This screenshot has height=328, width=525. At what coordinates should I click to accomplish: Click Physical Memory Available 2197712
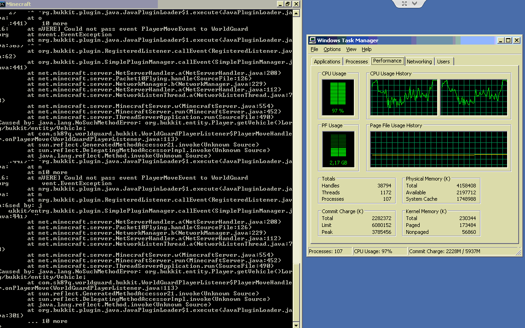pyautogui.click(x=466, y=192)
